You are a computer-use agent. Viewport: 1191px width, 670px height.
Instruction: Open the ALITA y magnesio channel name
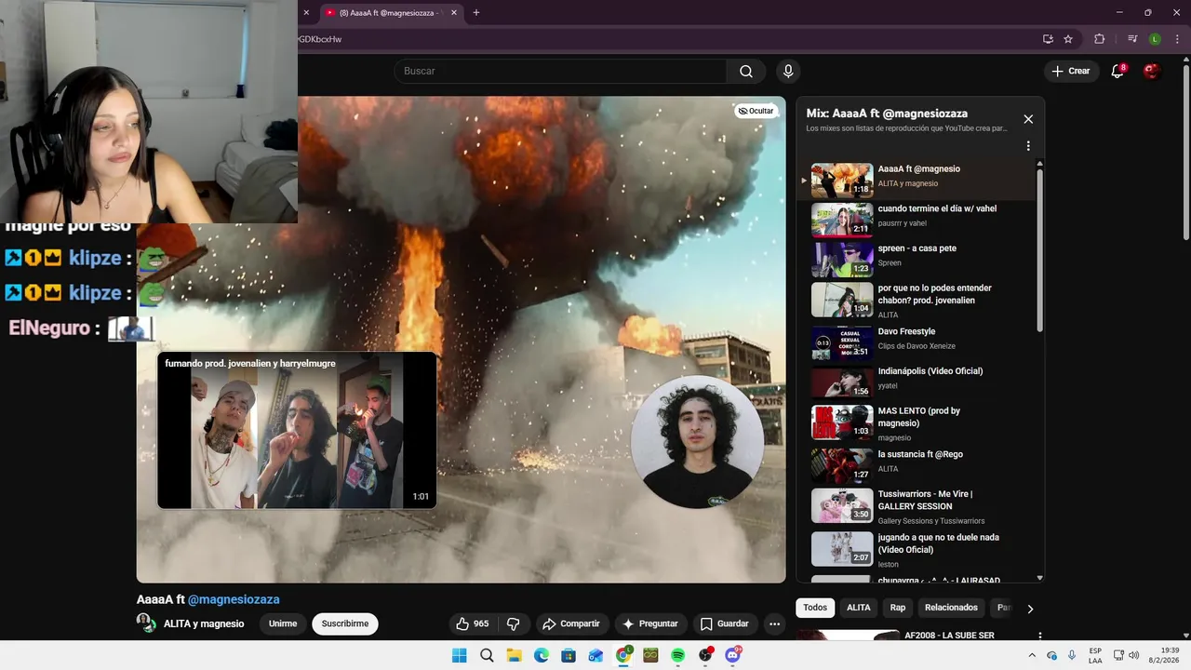(x=204, y=623)
